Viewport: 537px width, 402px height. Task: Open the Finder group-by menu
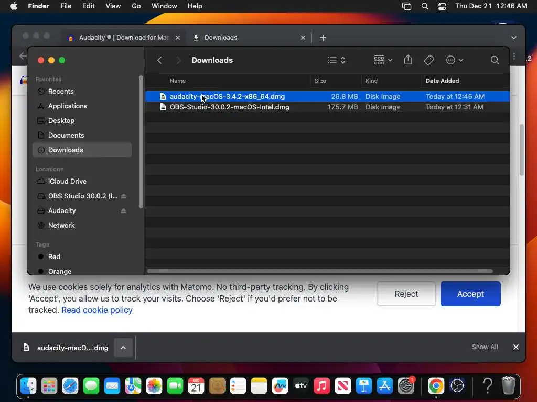383,60
